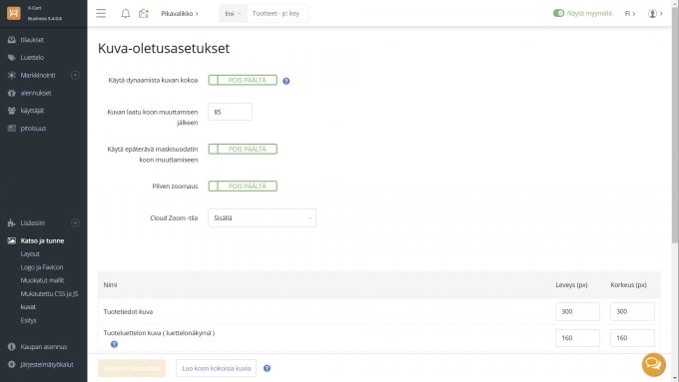The width and height of the screenshot is (679, 382).
Task: Go to the kuvat submenu
Action: coord(28,307)
